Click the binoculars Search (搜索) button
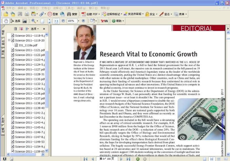Screen dimensions: 230x161 pyautogui.click(x=72, y=14)
